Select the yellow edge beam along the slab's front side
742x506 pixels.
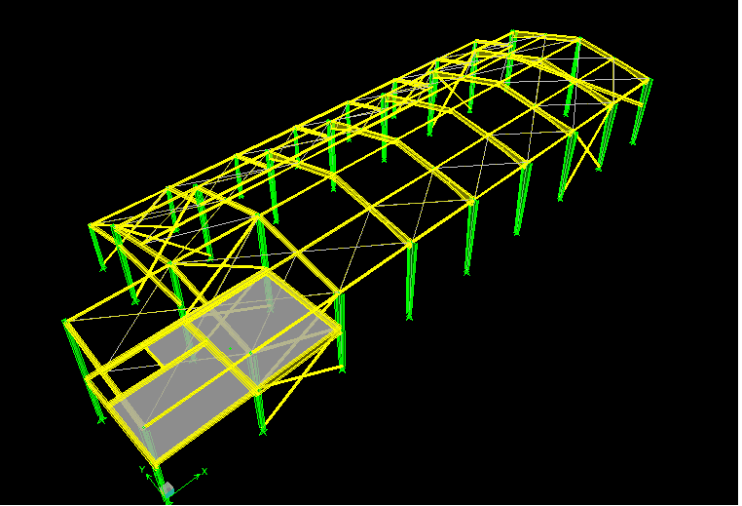tap(249, 397)
